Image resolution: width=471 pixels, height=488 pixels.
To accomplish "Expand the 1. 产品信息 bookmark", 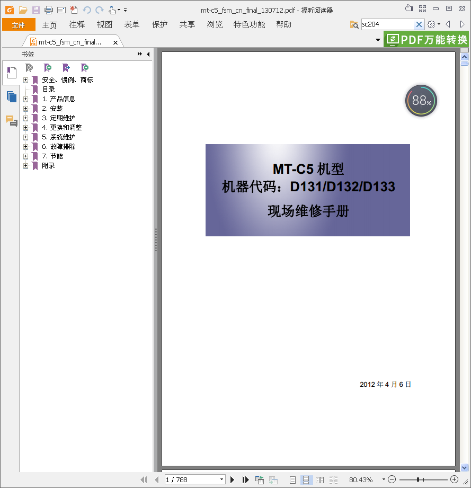I will (x=25, y=99).
